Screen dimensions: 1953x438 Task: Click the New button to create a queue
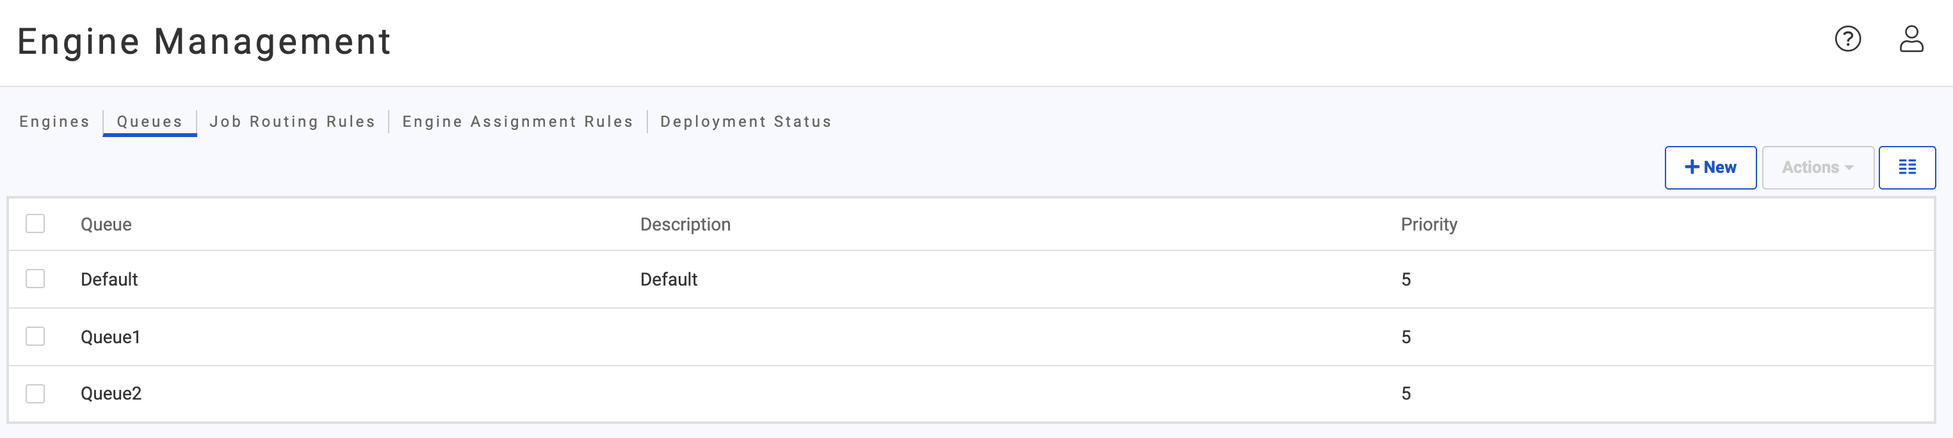(x=1710, y=166)
